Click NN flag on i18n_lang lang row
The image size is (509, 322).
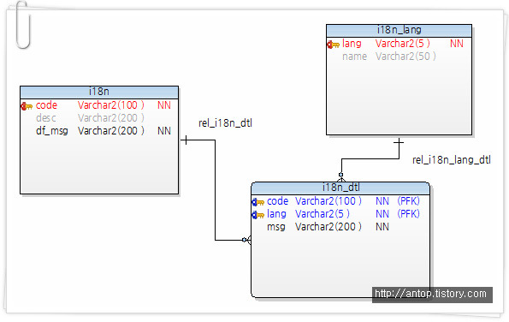(457, 44)
